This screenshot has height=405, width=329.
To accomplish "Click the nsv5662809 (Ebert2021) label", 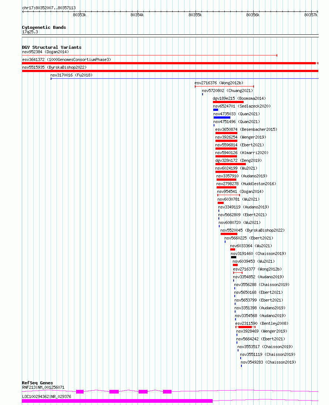I will coord(242,215).
